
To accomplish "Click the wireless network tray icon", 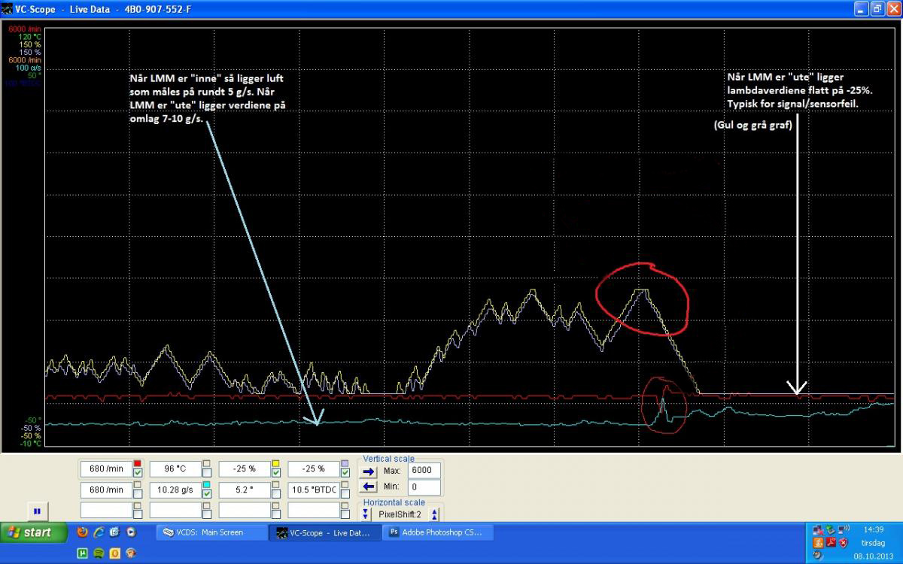I will (844, 529).
